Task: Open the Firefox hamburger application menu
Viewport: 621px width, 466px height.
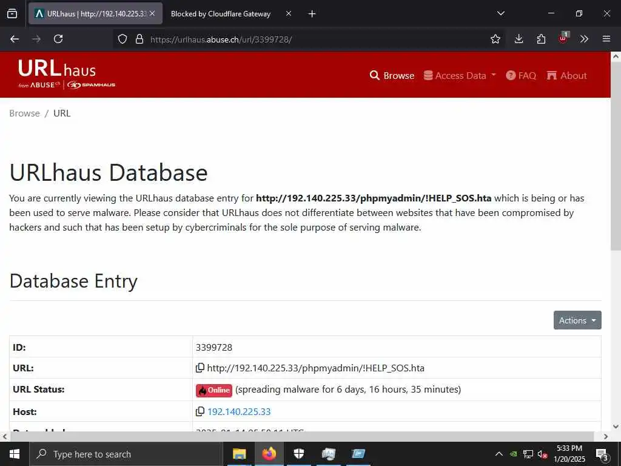Action: 606,39
